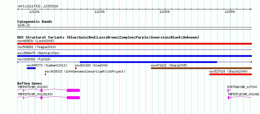Click the thick blue nsv3169366 variant segment
Image resolution: width=260 pixels, height=114 pixels.
coord(148,62)
